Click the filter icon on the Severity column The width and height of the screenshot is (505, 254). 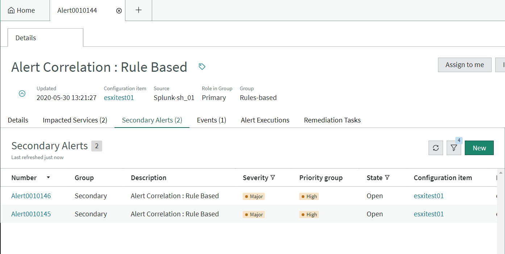pos(272,178)
